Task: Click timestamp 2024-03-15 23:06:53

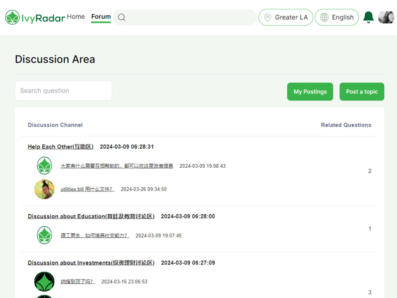Action: click(124, 282)
